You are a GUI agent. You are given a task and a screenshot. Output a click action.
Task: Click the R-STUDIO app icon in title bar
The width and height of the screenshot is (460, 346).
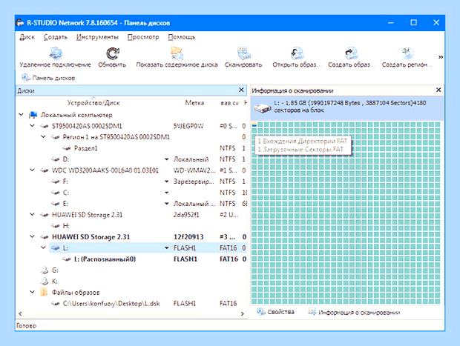[20, 22]
